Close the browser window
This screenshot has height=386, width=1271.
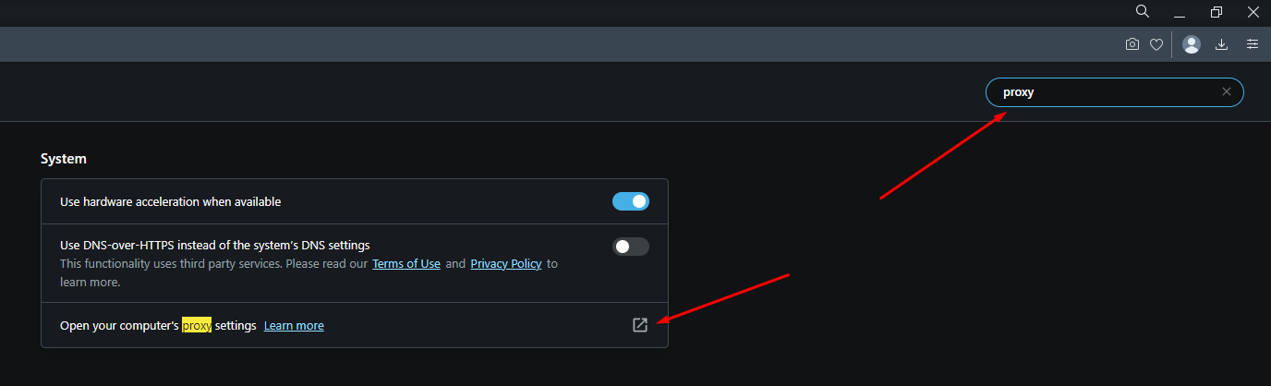pos(1253,12)
